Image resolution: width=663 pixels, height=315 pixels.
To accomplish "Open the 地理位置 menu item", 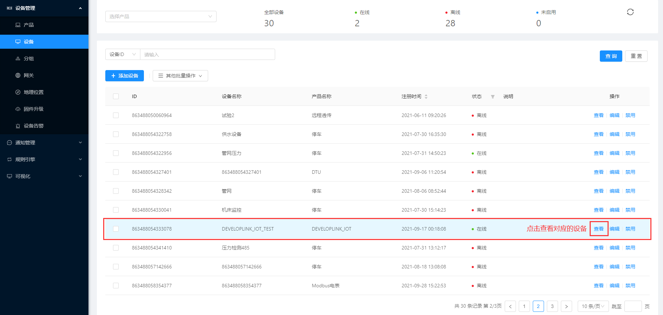I will click(44, 92).
